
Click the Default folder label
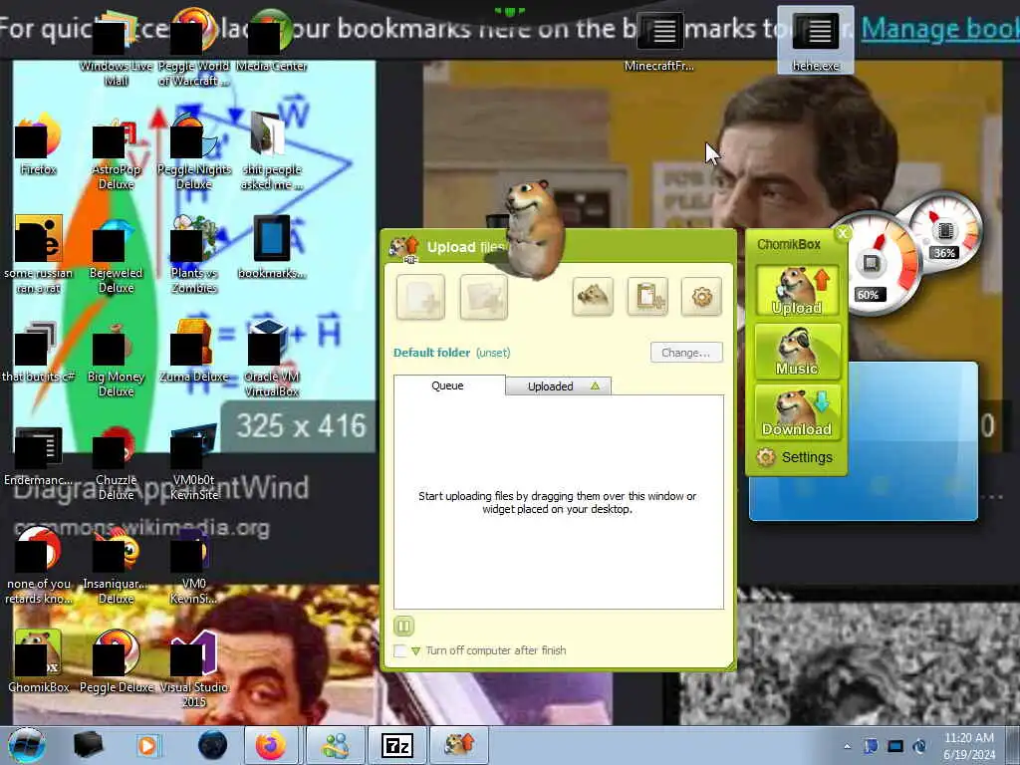(431, 353)
